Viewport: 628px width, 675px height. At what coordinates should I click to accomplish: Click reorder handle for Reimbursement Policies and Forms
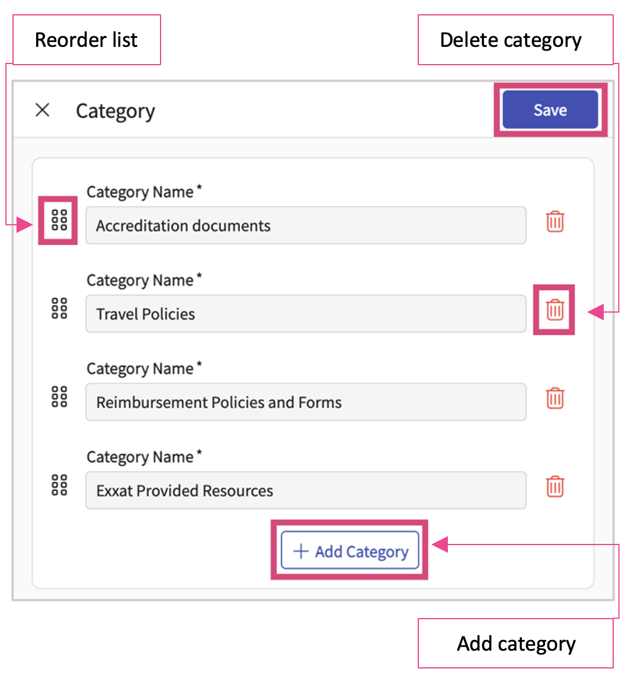[59, 396]
